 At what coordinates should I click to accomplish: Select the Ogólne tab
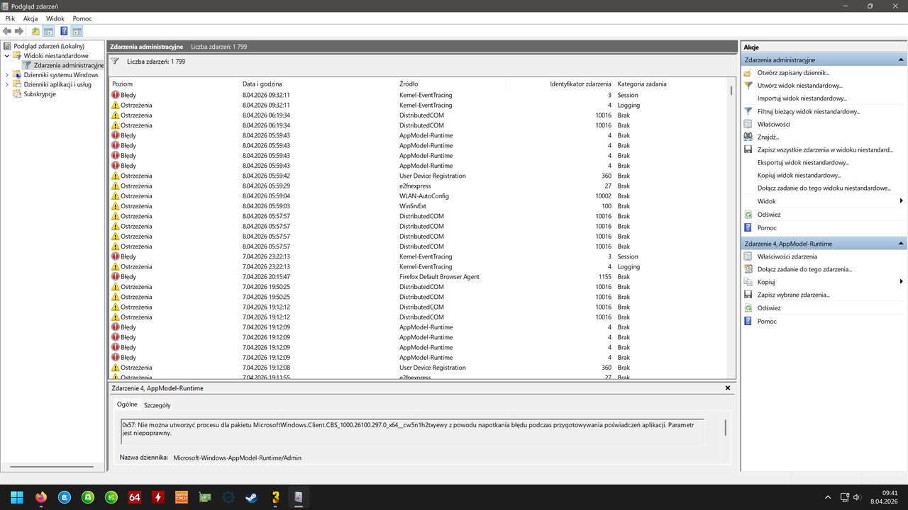(127, 404)
